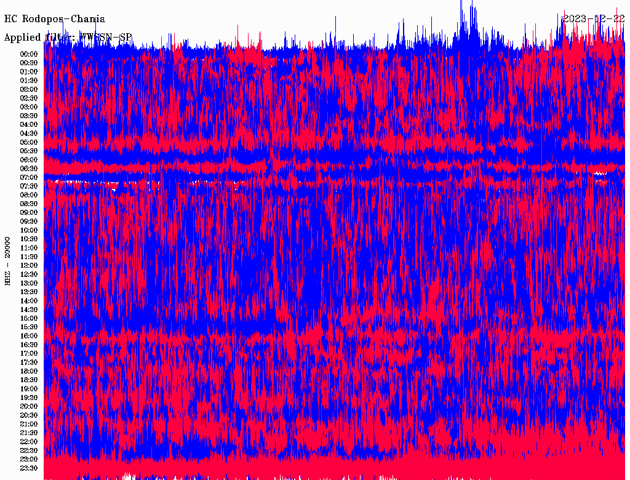The width and height of the screenshot is (630, 480).
Task: Click the 03:00 time row label
Action: (29, 106)
